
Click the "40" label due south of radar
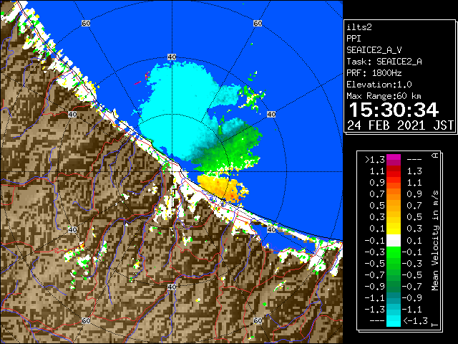pyautogui.click(x=172, y=287)
